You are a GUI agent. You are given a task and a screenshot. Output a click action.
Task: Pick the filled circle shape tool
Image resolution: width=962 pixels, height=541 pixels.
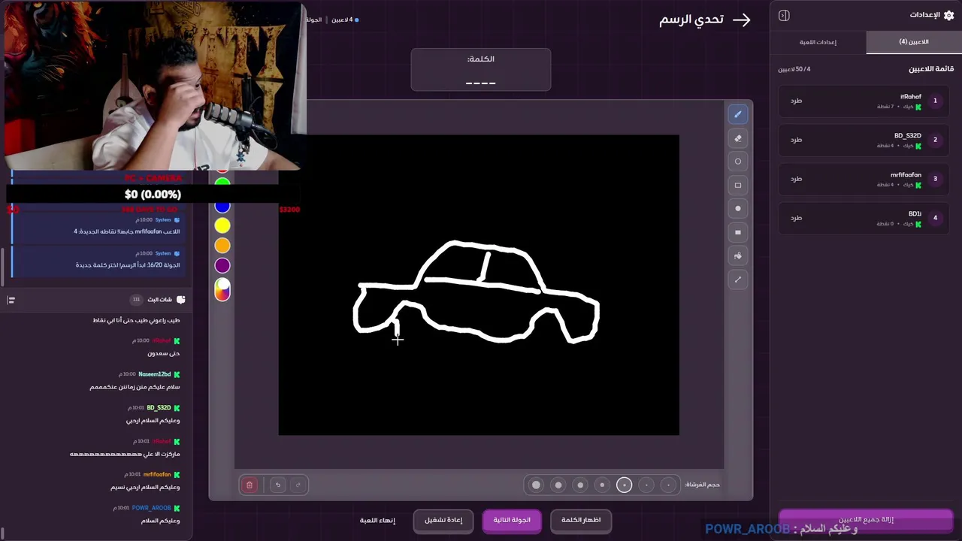(737, 209)
